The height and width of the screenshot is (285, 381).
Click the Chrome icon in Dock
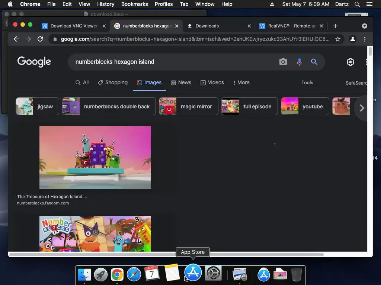[117, 274]
